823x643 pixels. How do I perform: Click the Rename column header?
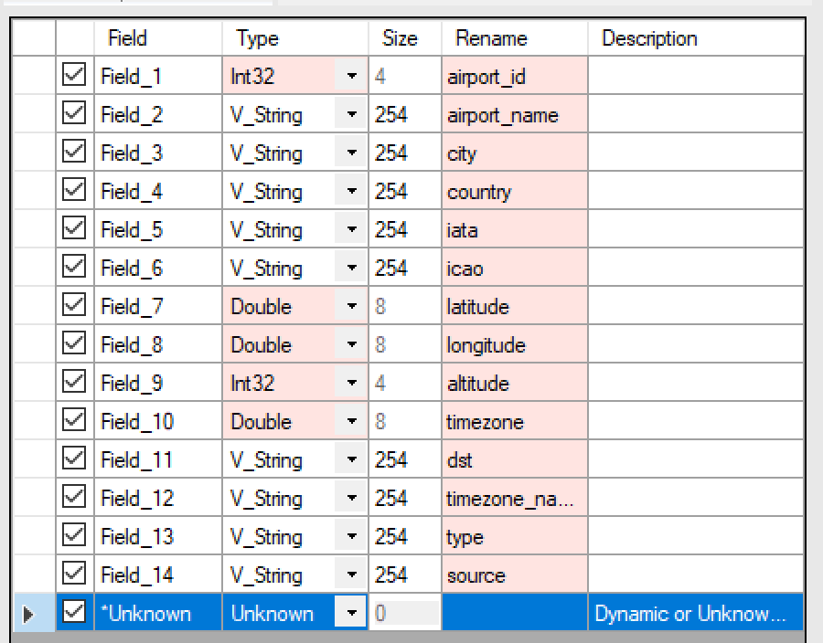click(x=515, y=37)
